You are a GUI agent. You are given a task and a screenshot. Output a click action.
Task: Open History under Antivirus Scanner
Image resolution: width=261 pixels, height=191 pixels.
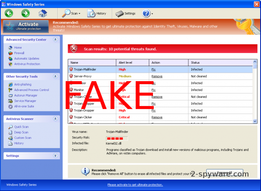19,143
